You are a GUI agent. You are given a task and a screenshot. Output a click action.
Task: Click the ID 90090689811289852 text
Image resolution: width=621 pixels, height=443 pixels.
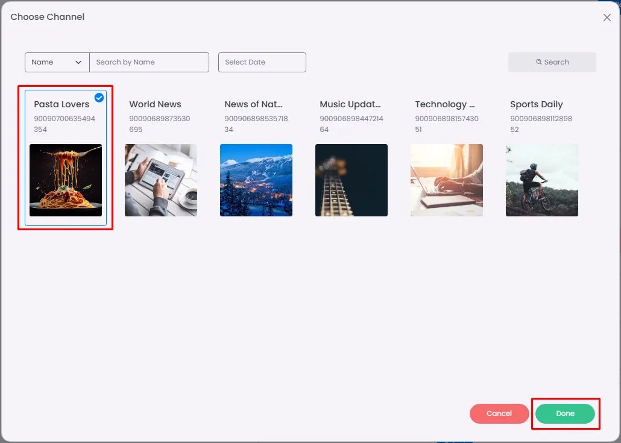541,124
